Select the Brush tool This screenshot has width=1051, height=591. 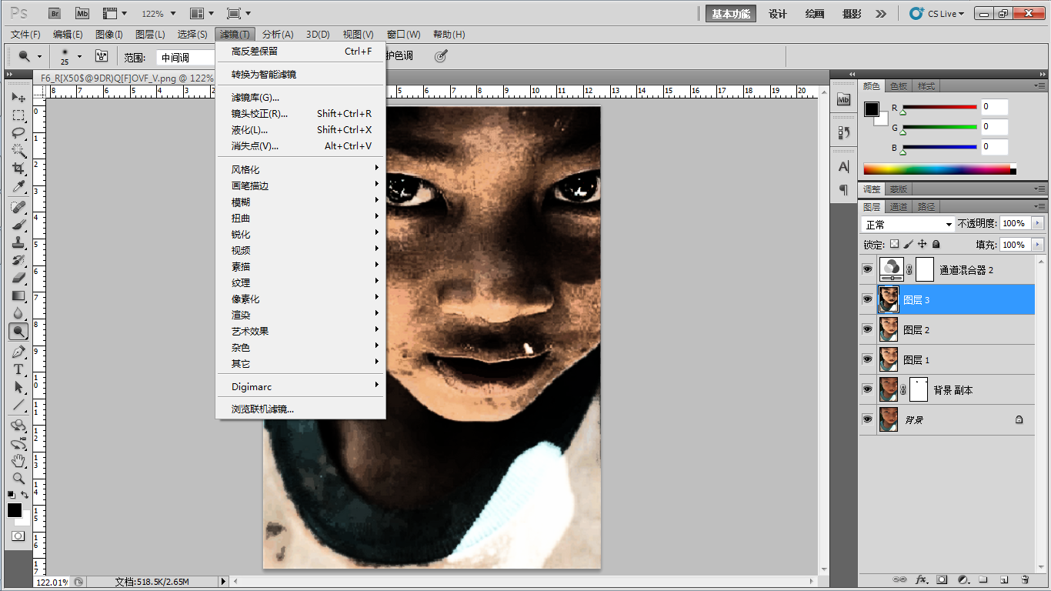pyautogui.click(x=18, y=225)
